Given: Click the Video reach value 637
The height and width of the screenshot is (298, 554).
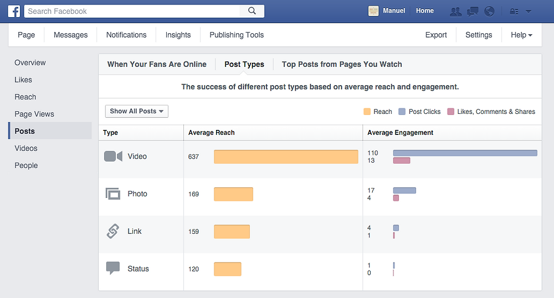Looking at the screenshot, I should tap(193, 156).
